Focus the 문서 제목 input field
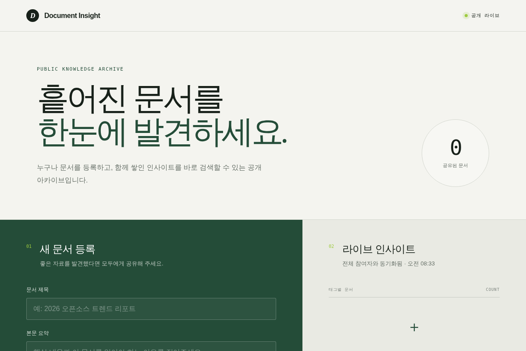 tap(151, 309)
